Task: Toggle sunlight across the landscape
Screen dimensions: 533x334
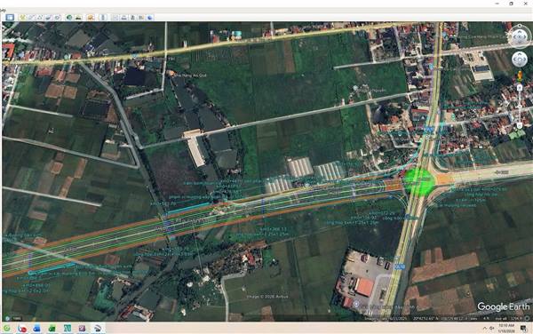Action: click(x=78, y=18)
